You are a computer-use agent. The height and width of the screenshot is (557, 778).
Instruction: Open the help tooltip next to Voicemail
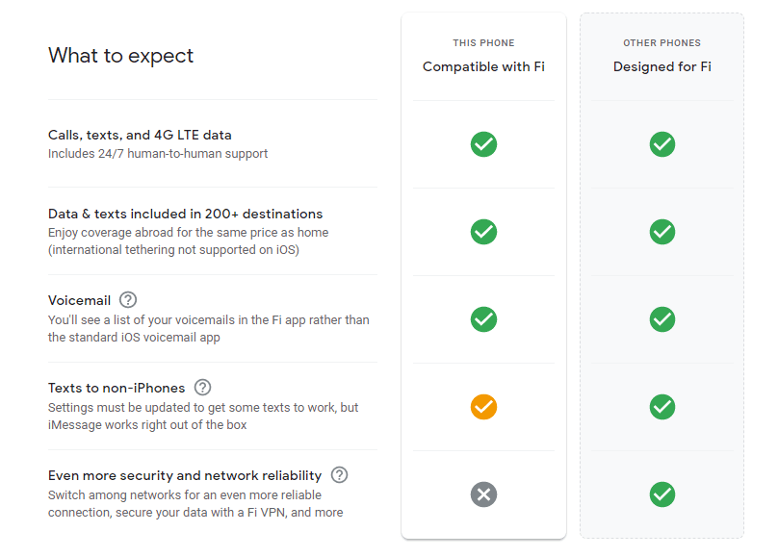pyautogui.click(x=128, y=300)
